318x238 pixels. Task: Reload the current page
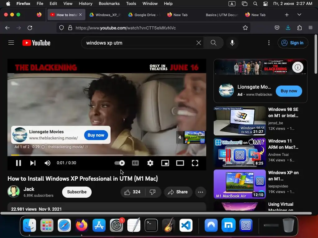pos(30,28)
